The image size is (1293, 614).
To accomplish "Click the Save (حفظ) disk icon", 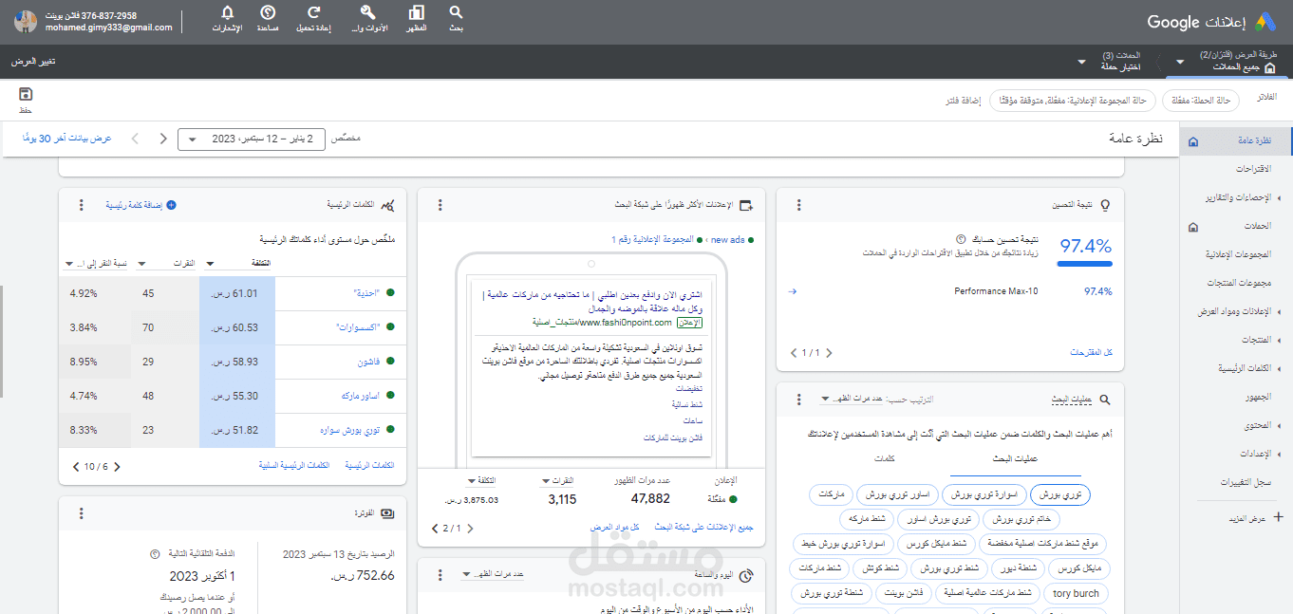I will (x=26, y=94).
